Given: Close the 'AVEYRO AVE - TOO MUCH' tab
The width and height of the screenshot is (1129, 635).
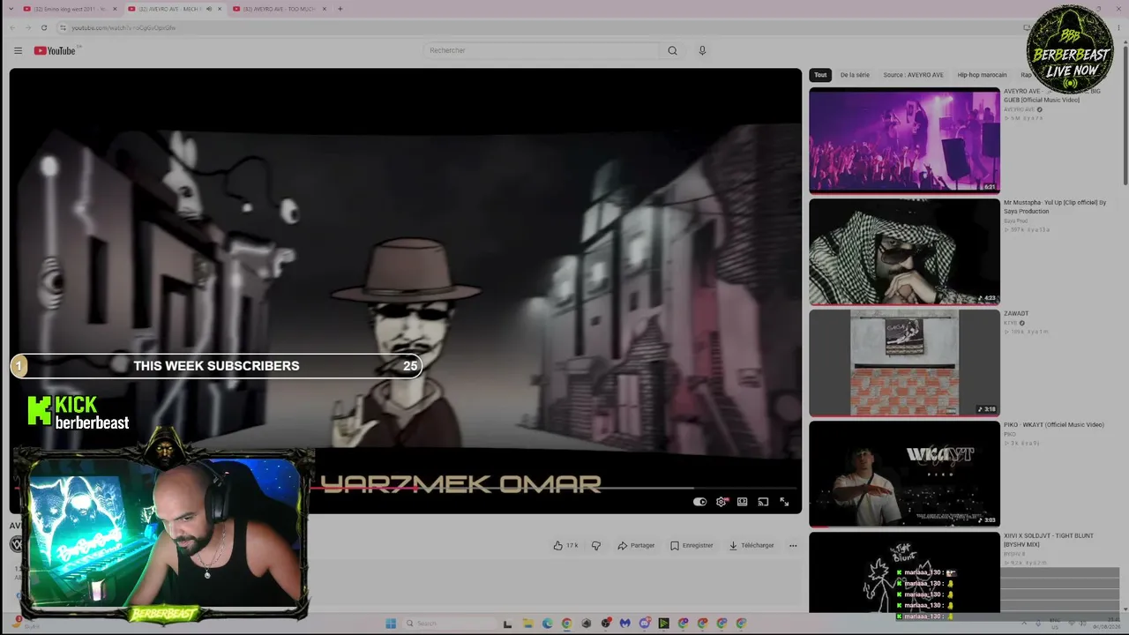Looking at the screenshot, I should click(325, 9).
